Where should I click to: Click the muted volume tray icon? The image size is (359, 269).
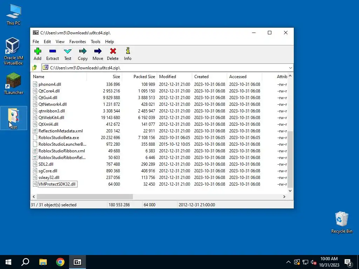click(x=314, y=262)
